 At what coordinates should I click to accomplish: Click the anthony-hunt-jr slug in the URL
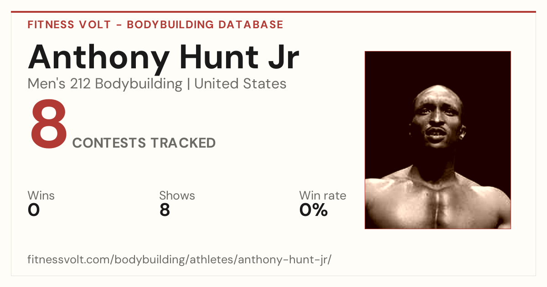click(283, 260)
